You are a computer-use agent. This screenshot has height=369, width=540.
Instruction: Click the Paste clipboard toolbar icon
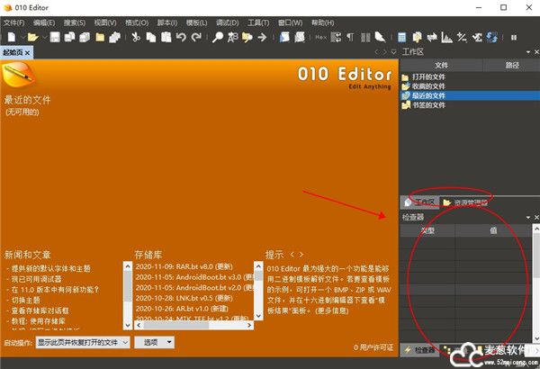(166, 37)
